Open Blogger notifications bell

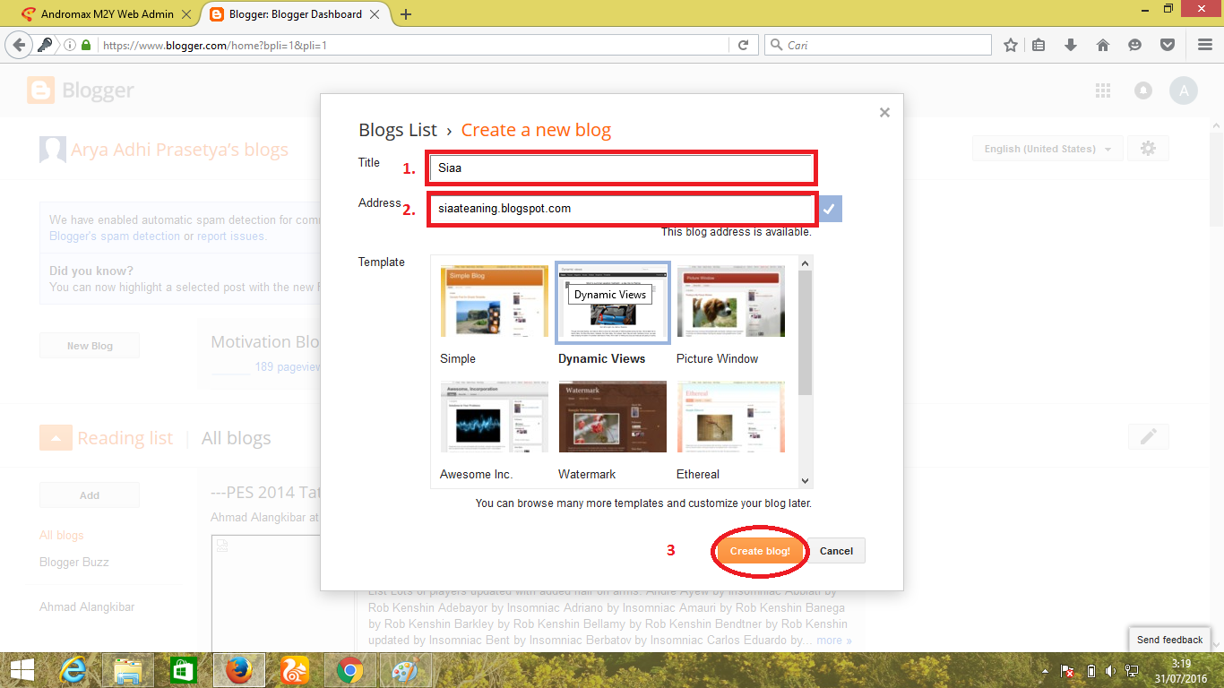pos(1143,90)
